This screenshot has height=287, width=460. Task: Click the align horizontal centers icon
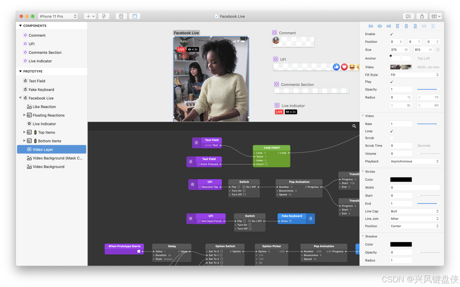379,26
